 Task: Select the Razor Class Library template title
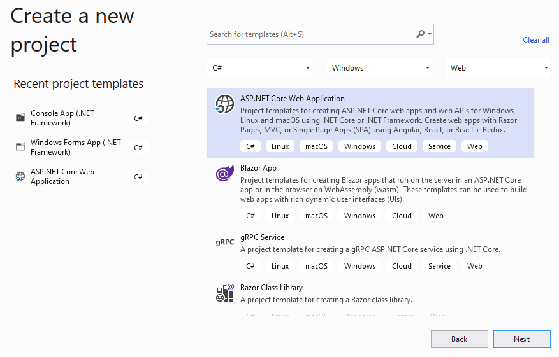(272, 288)
